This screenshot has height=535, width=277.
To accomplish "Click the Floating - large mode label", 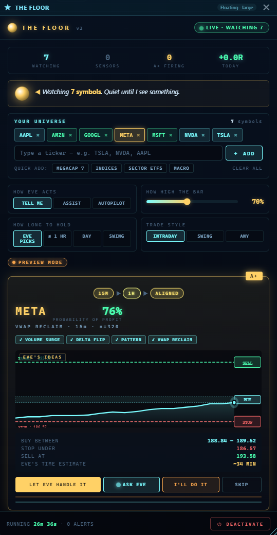I will click(237, 8).
